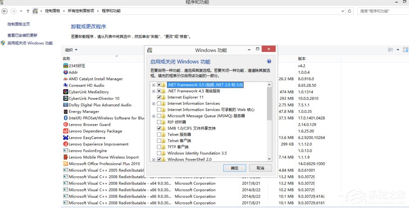
Task: Enable Telnet 服务器 checkbox
Action: [x=159, y=135]
